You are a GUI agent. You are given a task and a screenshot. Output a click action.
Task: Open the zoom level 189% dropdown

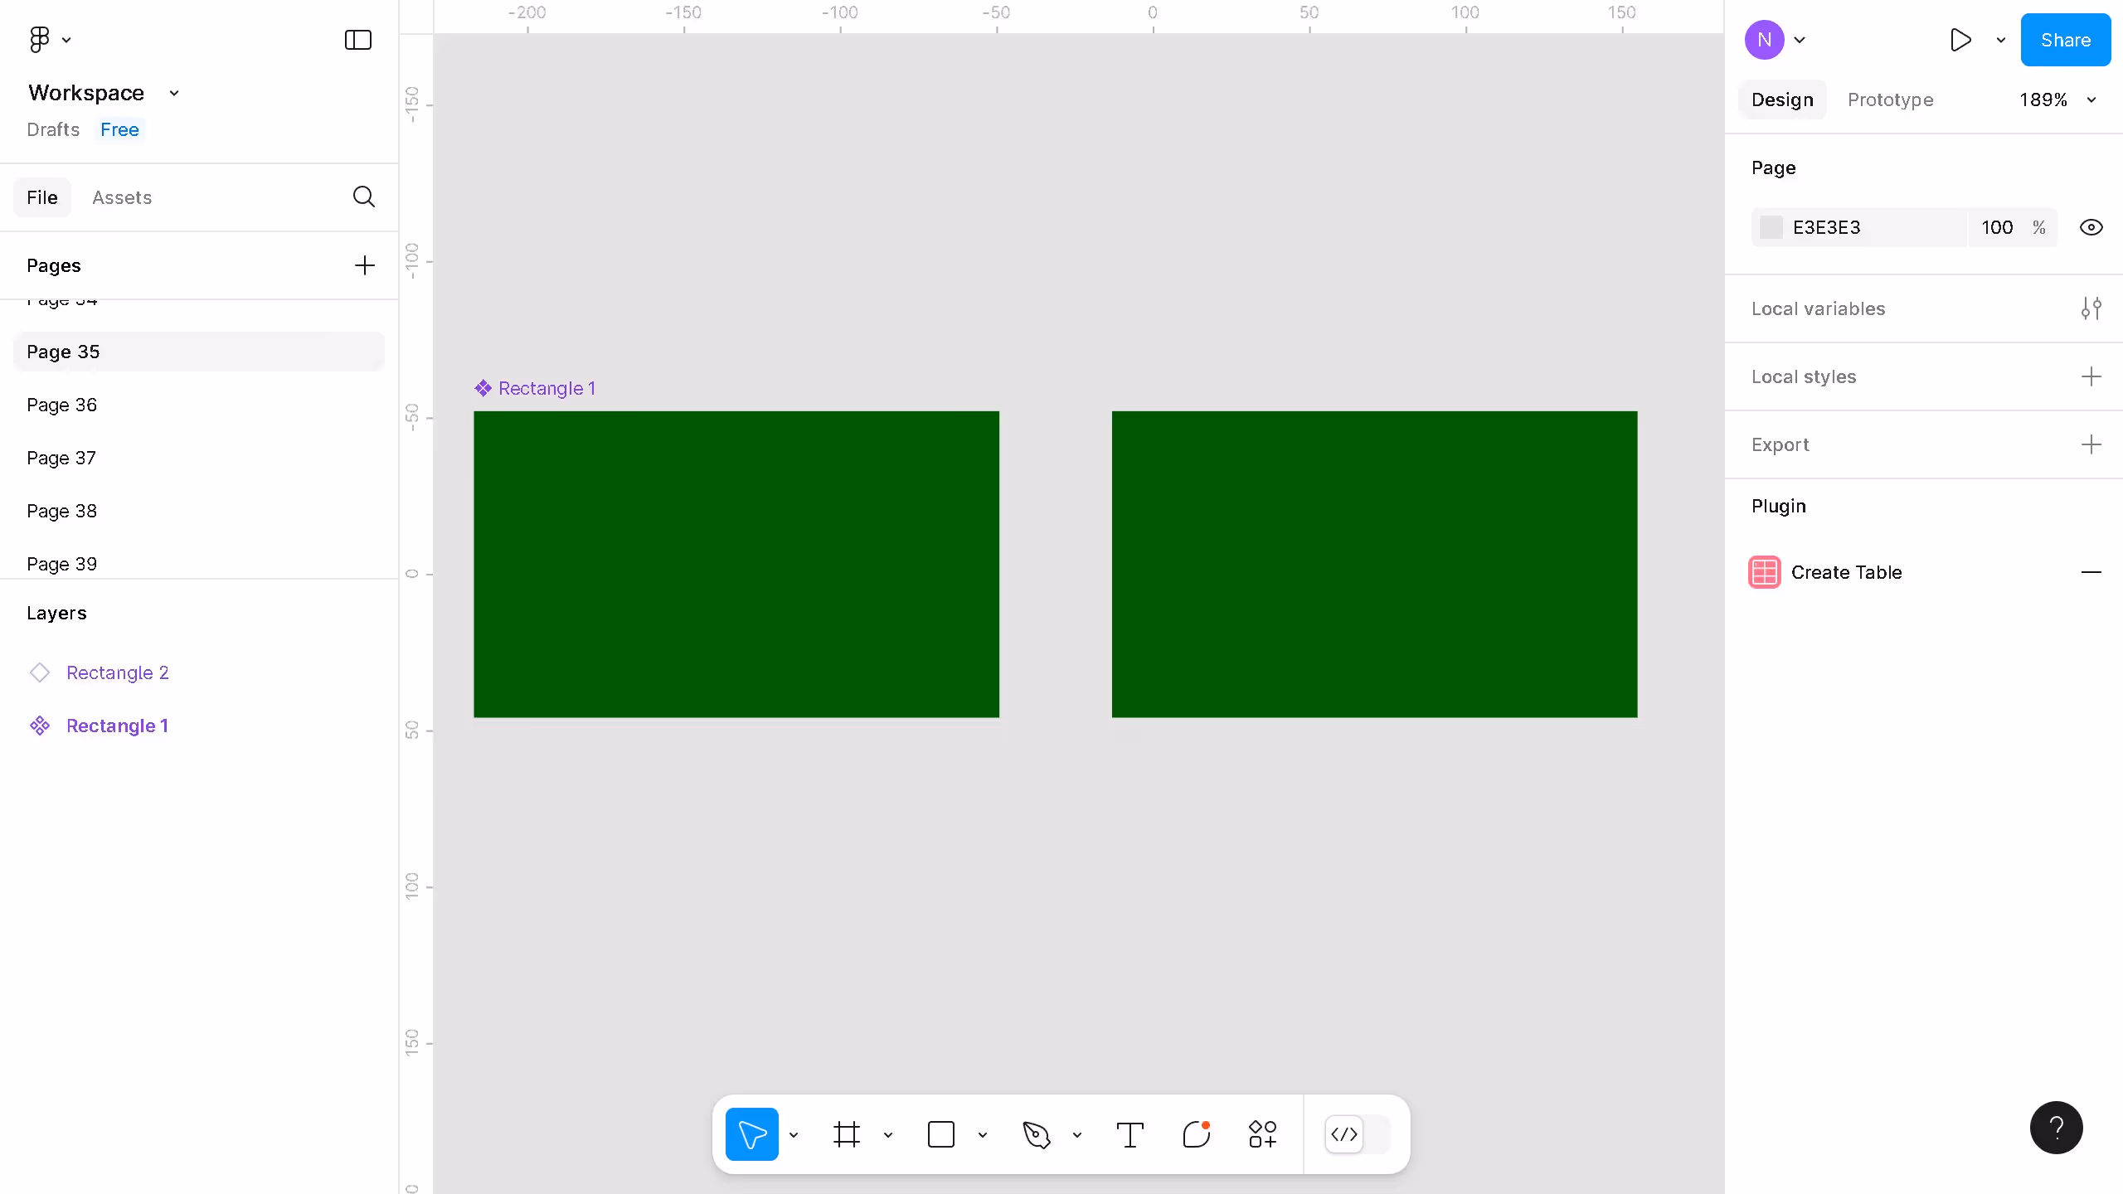2057,99
